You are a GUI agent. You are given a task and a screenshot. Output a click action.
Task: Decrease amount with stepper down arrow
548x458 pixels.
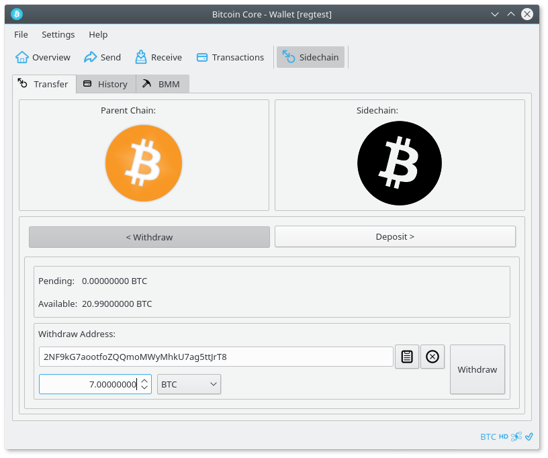point(144,387)
